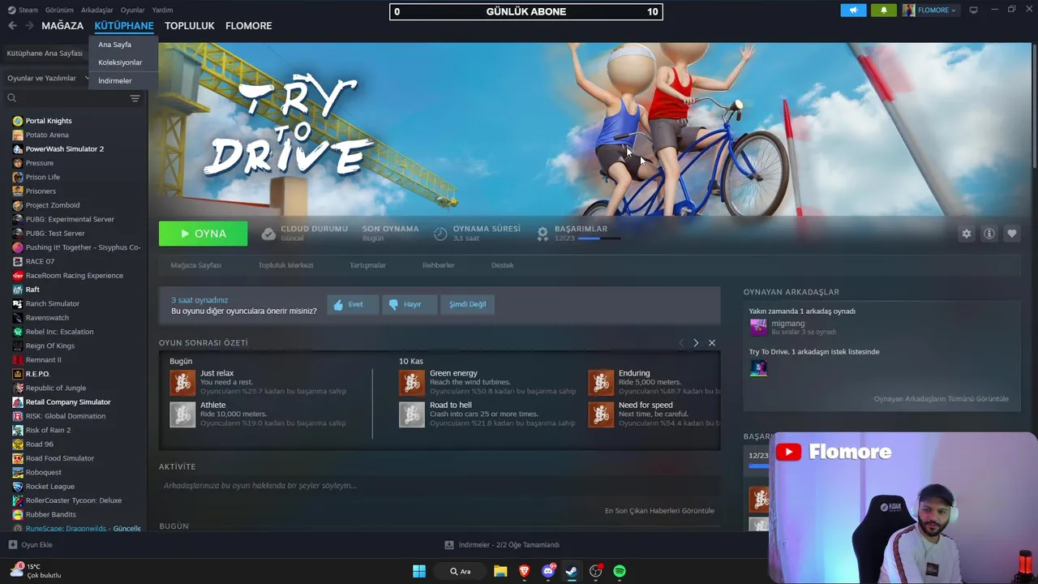Click the Need for speed achievement icon
Image resolution: width=1038 pixels, height=584 pixels.
601,414
